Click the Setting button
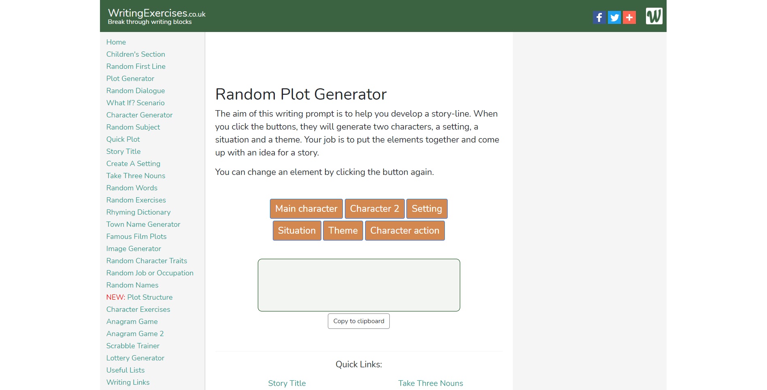Viewport: 767px width, 390px height. click(427, 209)
